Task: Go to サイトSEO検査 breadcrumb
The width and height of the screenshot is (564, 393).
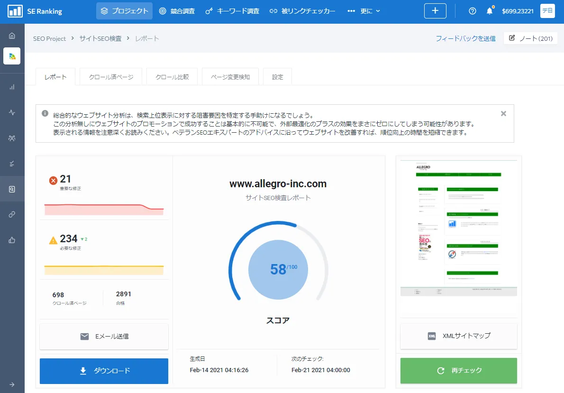Action: click(100, 38)
